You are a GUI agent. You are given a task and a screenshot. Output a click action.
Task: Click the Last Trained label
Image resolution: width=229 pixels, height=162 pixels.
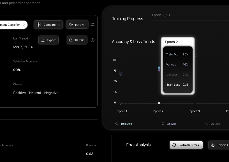[20, 39]
